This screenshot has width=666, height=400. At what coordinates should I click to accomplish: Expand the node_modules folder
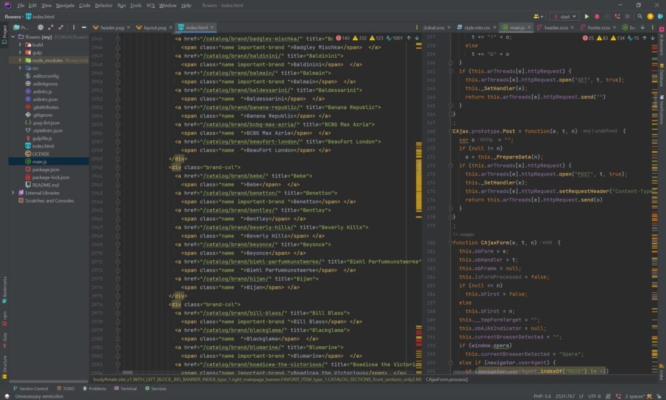tap(20, 60)
